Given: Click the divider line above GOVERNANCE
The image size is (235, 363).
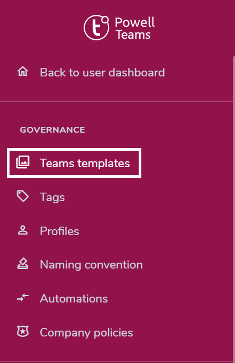Looking at the screenshot, I should pyautogui.click(x=116, y=101).
